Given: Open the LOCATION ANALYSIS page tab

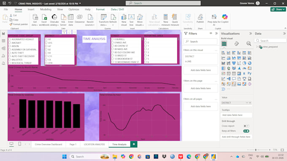Looking at the screenshot, I should tap(94, 145).
